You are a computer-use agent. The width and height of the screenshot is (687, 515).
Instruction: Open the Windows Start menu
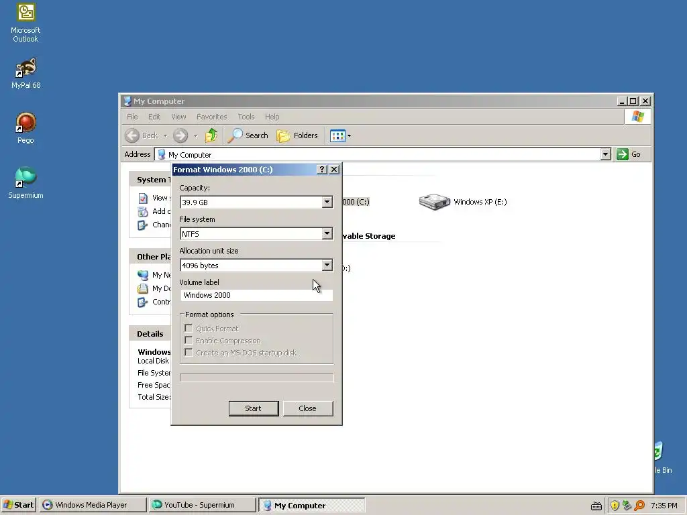(x=19, y=505)
